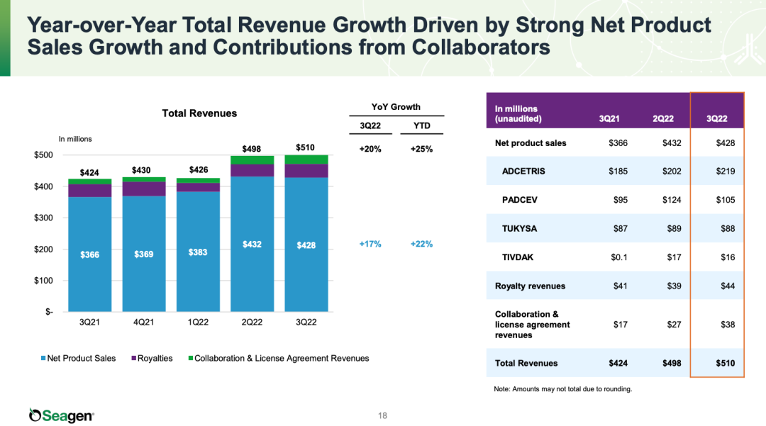The image size is (766, 426).
Task: Select the slide title about Year-over-Year Total Revenue Growth
Action: (369, 36)
